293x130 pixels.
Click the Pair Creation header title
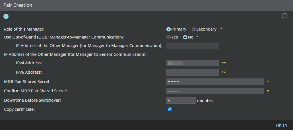click(18, 5)
